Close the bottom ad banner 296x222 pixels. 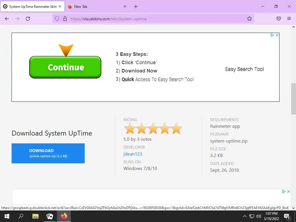[x=288, y=192]
